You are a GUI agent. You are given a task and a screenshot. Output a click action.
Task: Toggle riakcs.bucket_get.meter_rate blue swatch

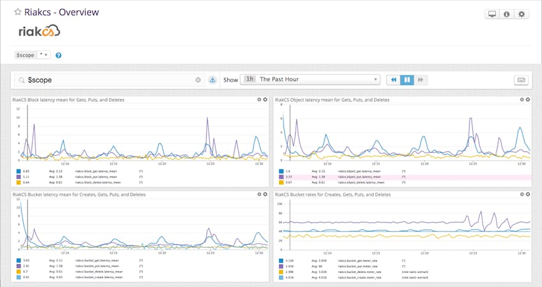281,261
